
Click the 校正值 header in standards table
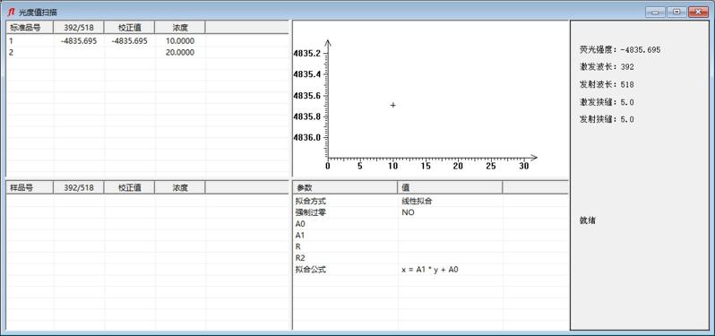(130, 28)
